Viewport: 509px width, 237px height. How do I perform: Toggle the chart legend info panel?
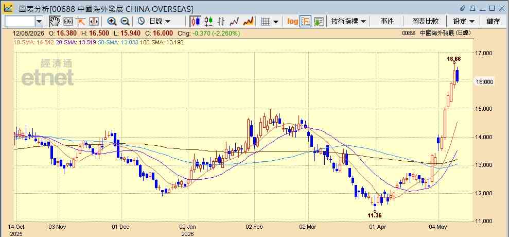306,22
